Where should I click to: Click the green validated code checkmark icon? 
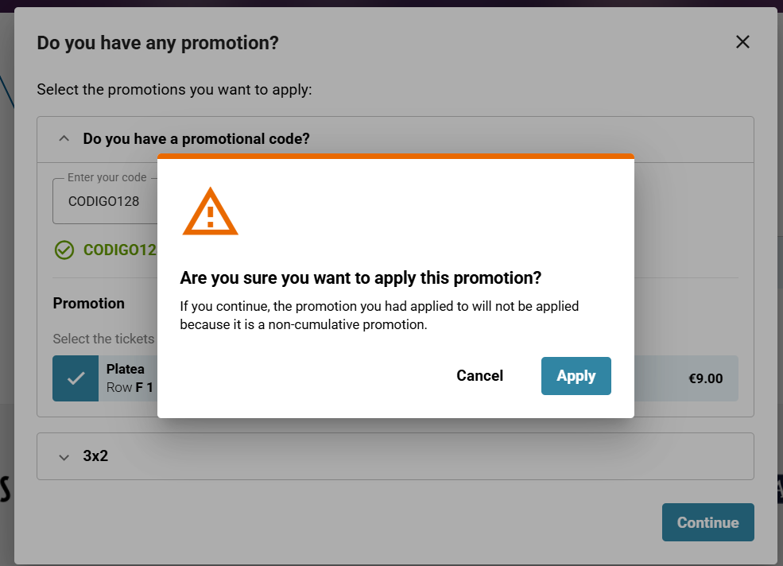64,250
